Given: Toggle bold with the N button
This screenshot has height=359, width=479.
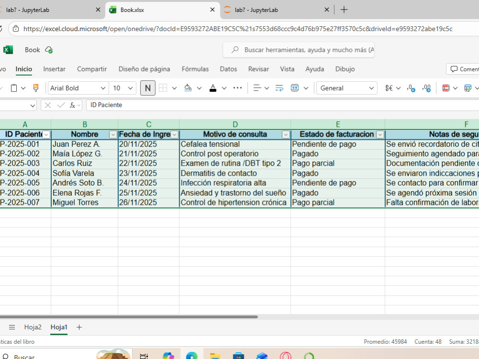Looking at the screenshot, I should pos(148,88).
